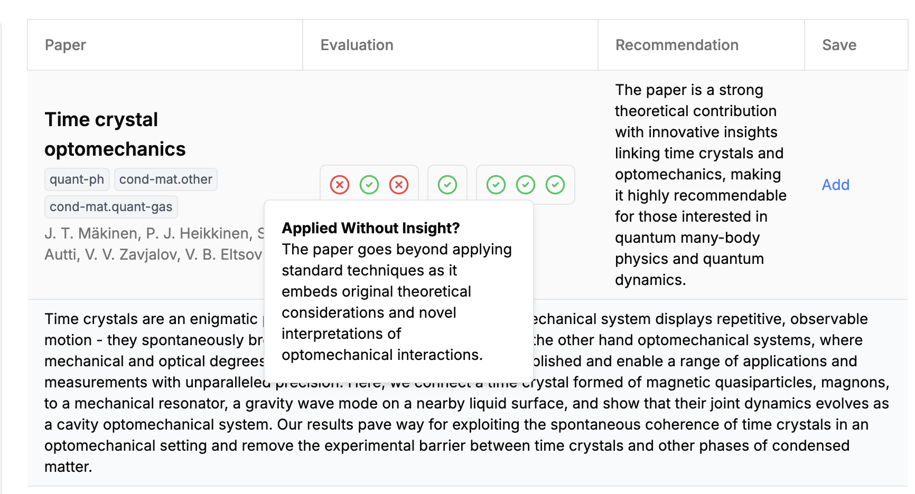The image size is (915, 494).
Task: Click the author list starting with J. T. Mäkinen
Action: point(154,244)
